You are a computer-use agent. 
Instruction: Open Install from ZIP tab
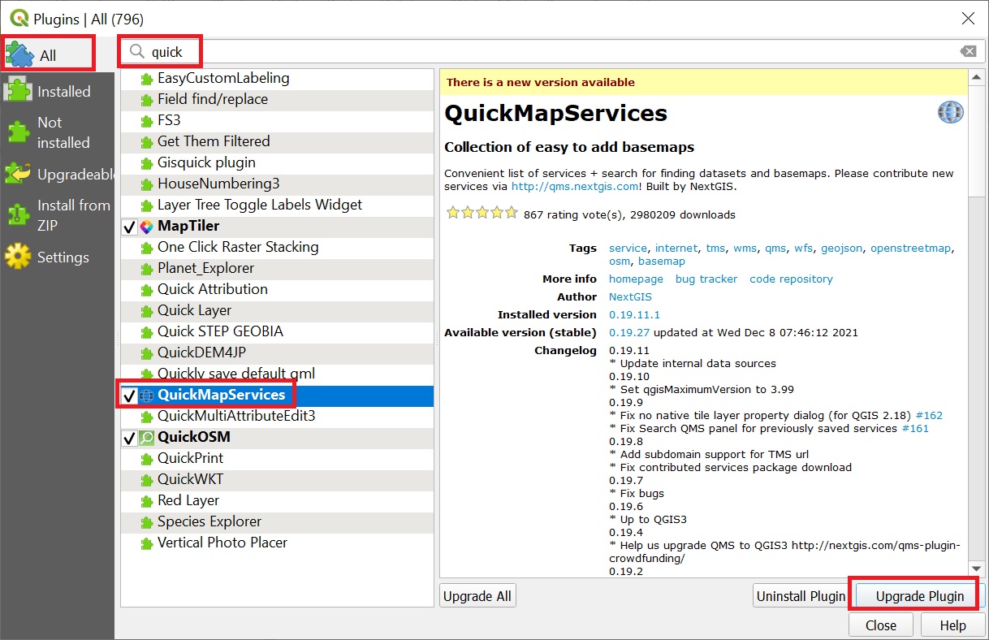[57, 215]
